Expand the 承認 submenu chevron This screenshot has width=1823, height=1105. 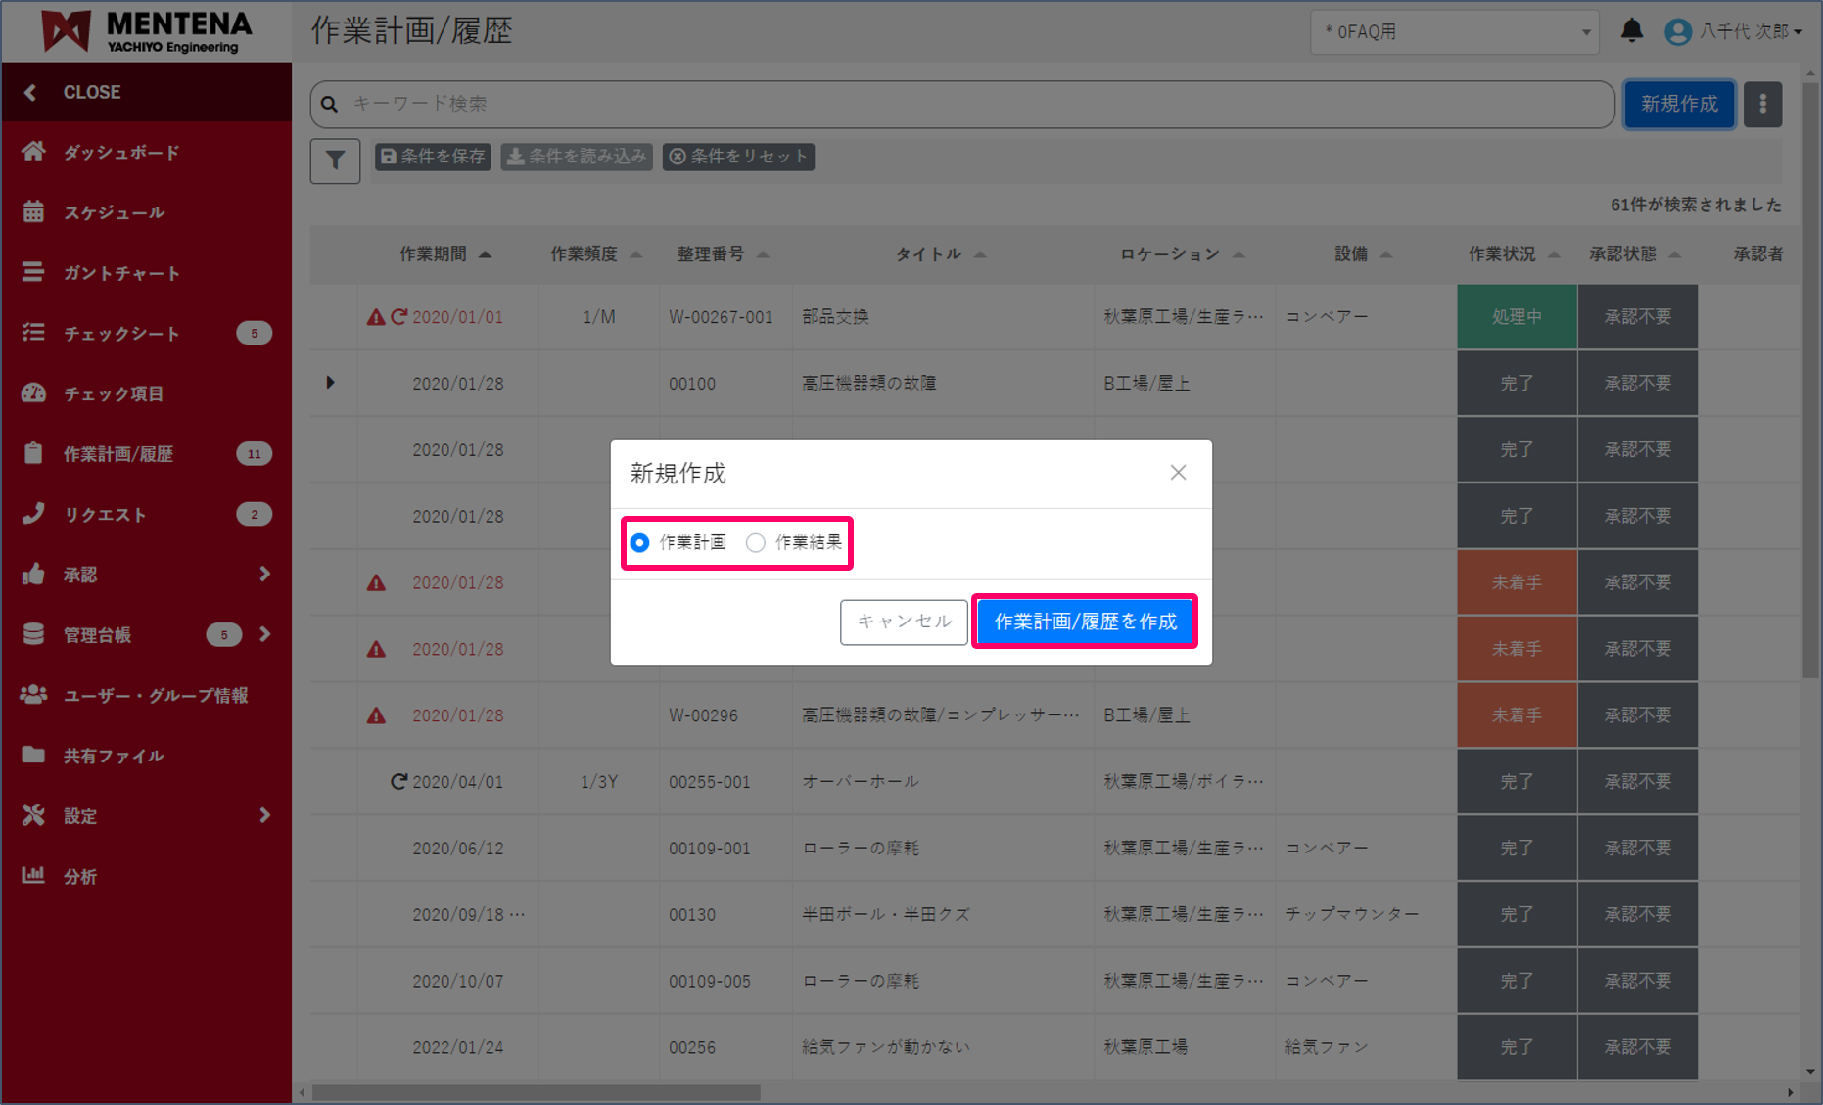[264, 575]
